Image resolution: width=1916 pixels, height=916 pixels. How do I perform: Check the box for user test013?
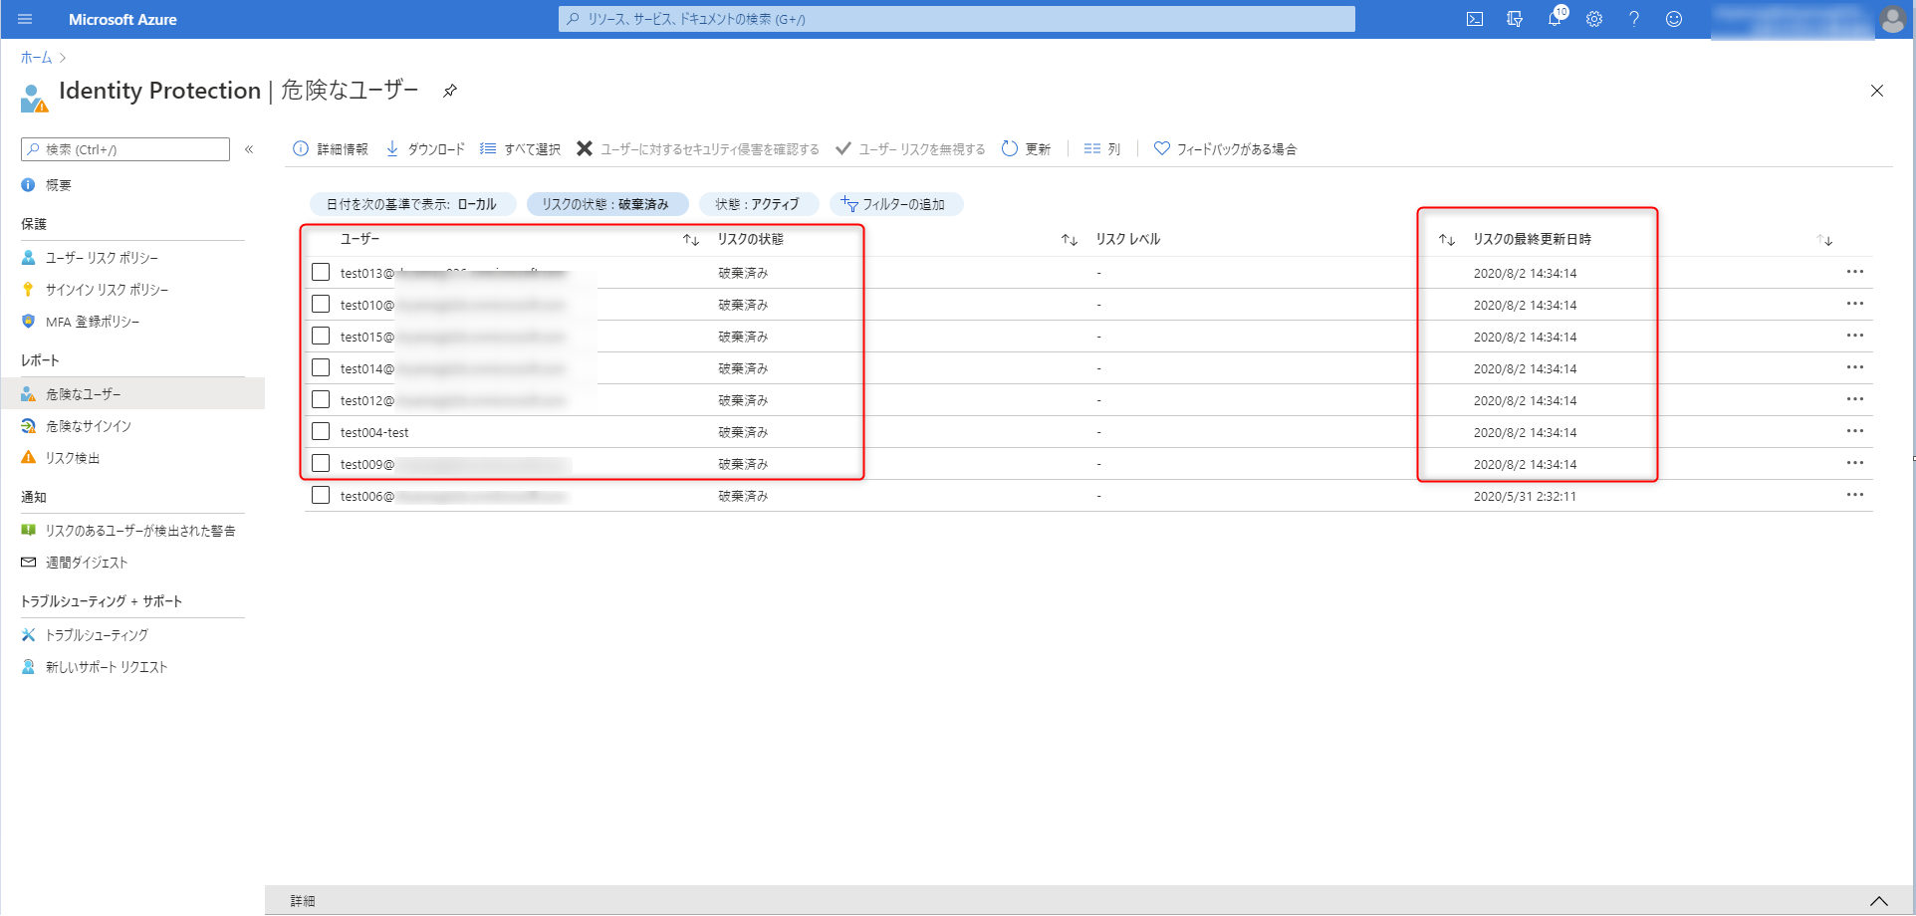tap(321, 272)
